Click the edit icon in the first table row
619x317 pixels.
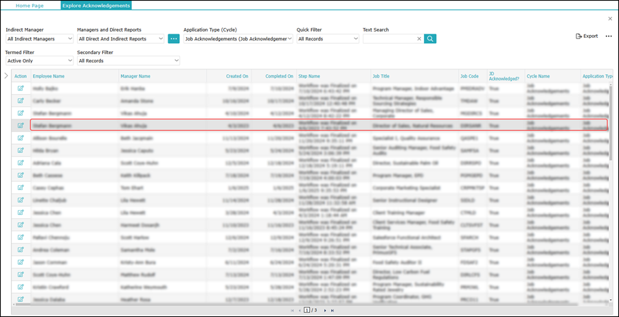(21, 89)
